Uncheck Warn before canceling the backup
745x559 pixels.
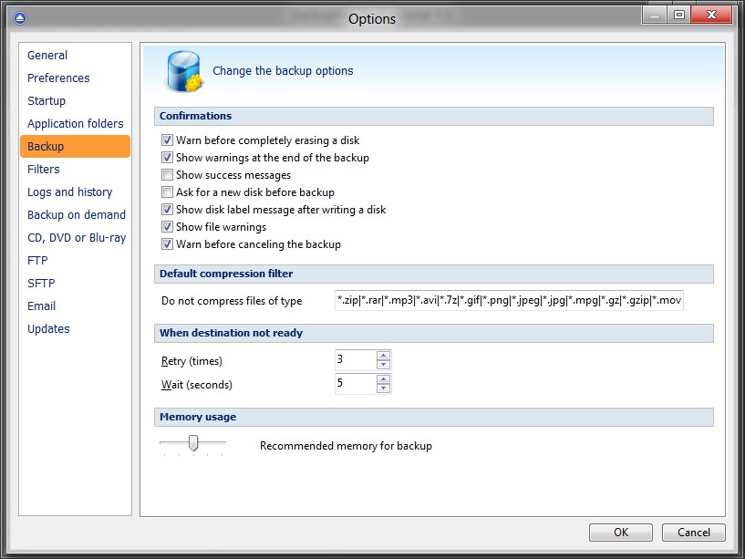click(167, 244)
